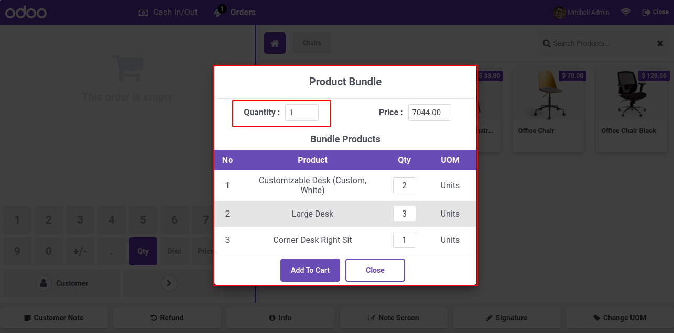Click the round chevron arrow next to Customer

tap(169, 283)
